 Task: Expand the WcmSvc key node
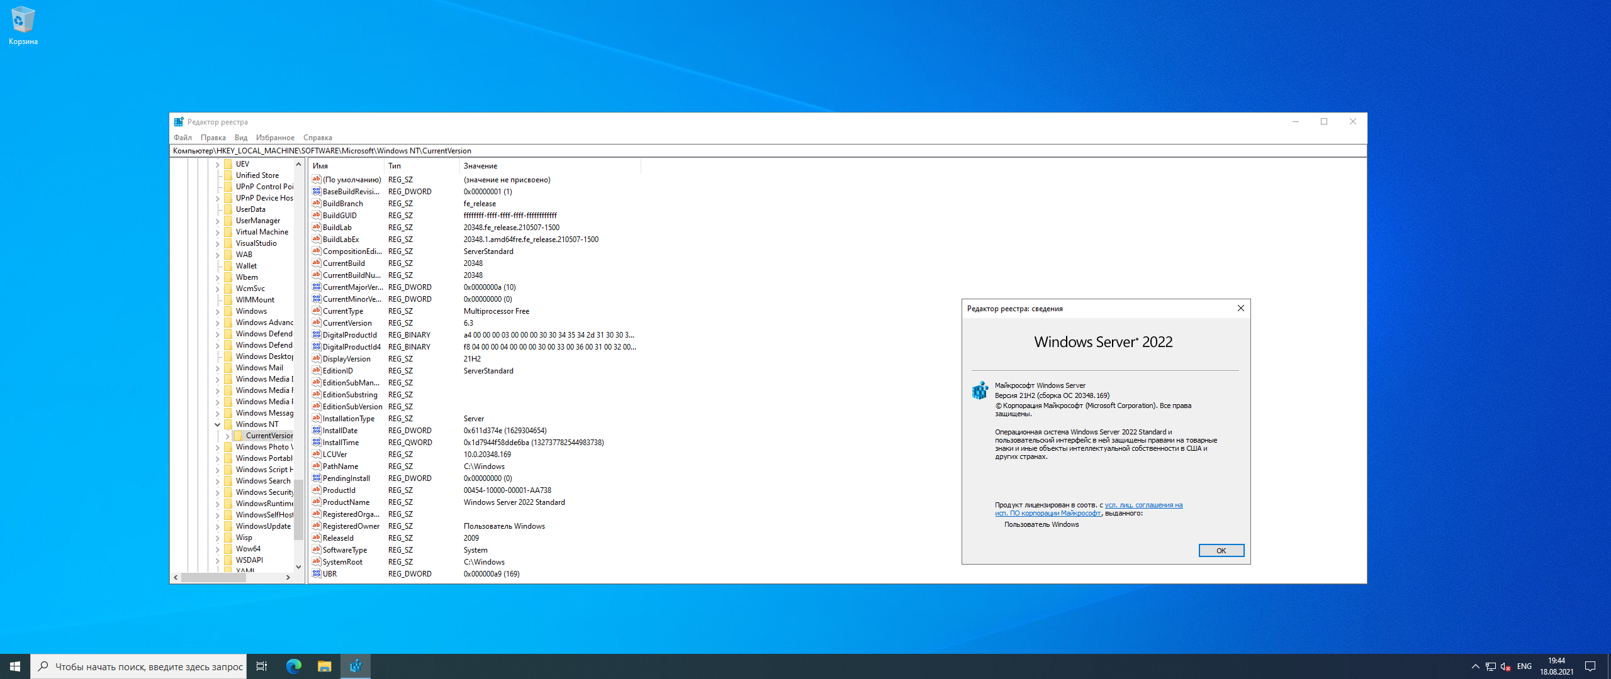(218, 289)
